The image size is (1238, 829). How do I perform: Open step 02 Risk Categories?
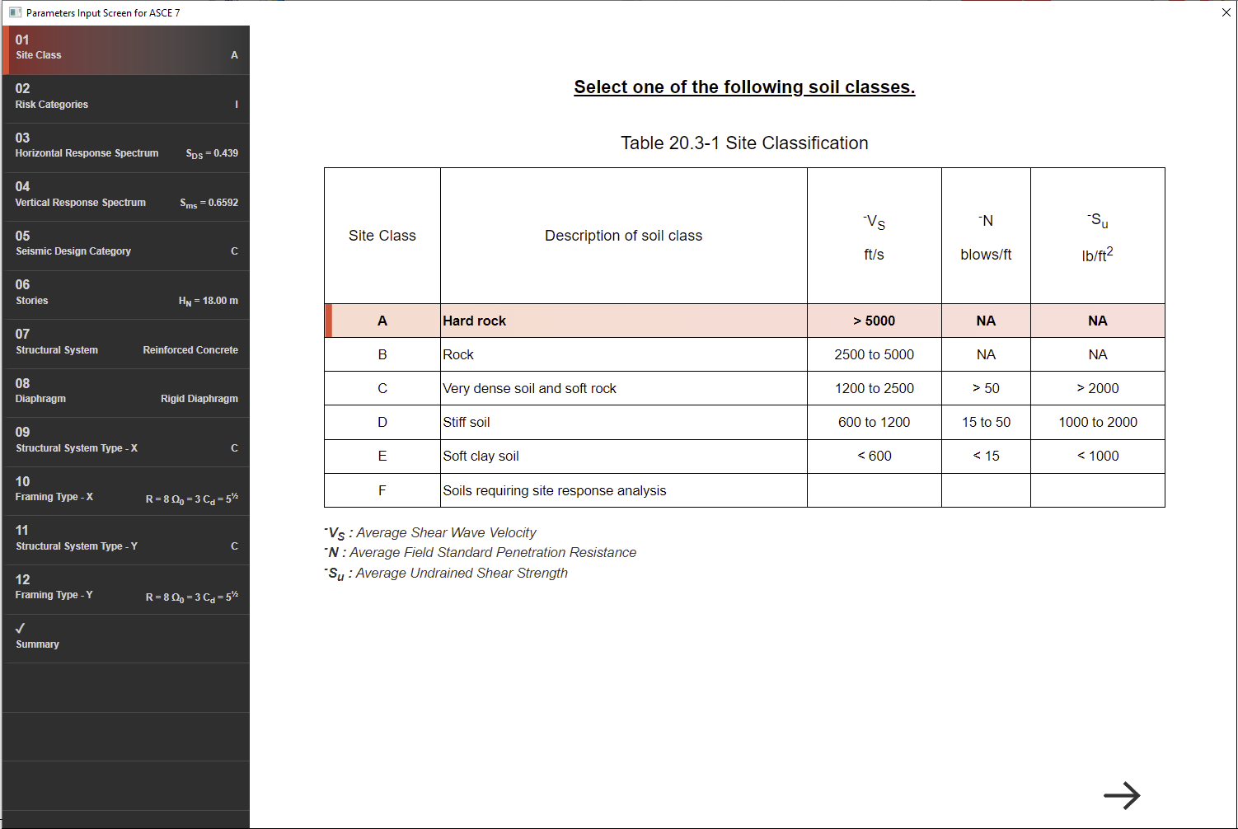tap(124, 96)
